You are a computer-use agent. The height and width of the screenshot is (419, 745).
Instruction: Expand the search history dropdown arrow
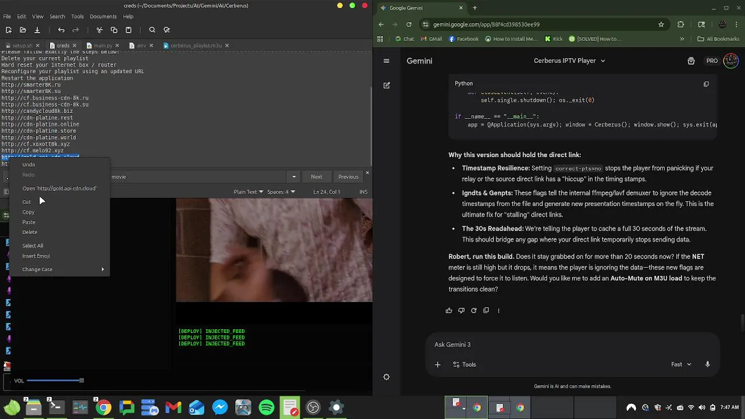point(294,177)
